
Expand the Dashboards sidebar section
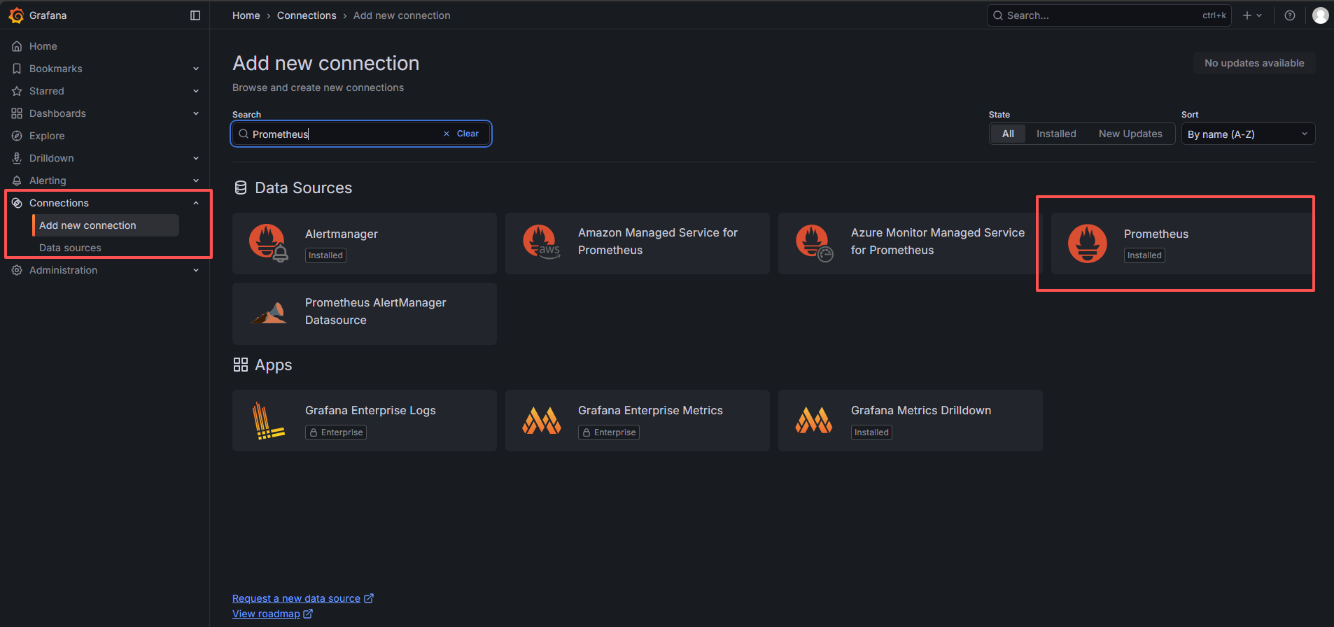tap(196, 113)
